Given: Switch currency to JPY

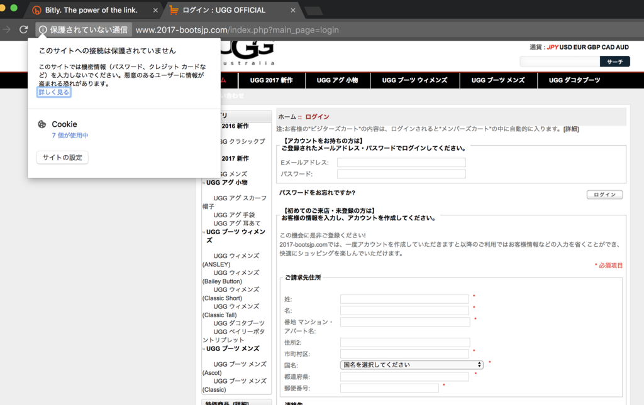Looking at the screenshot, I should [x=552, y=47].
